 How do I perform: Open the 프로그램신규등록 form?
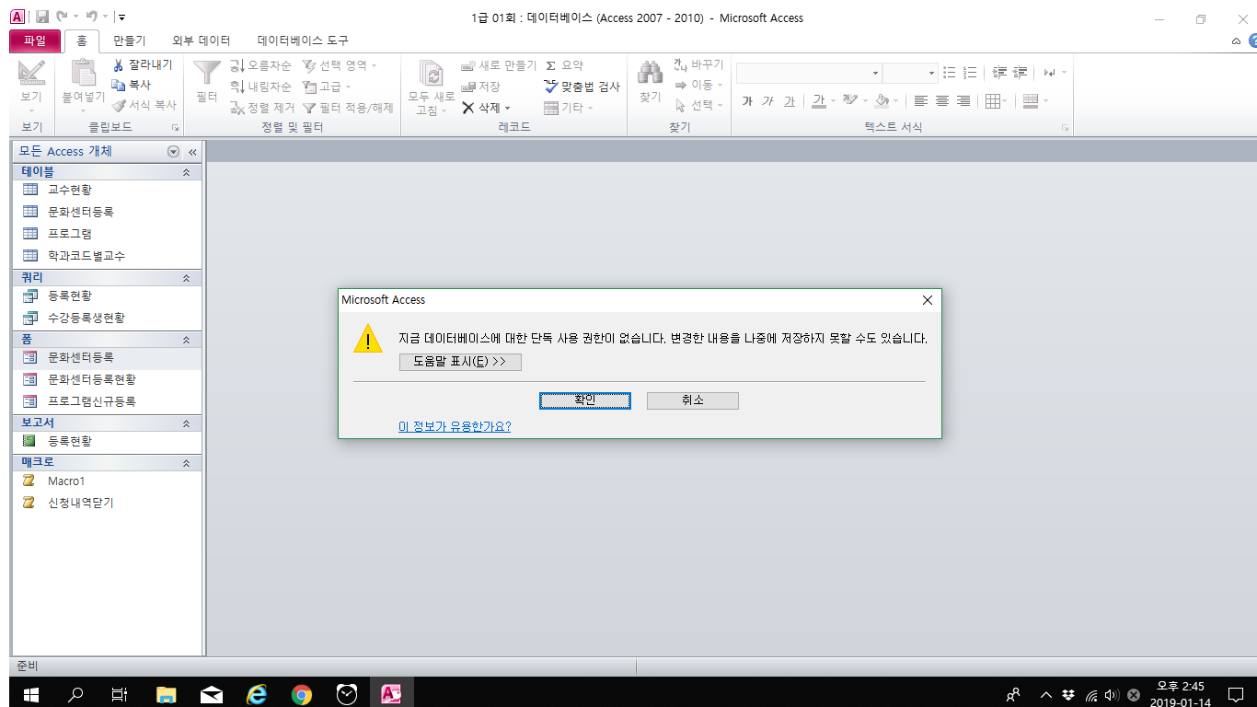92,401
